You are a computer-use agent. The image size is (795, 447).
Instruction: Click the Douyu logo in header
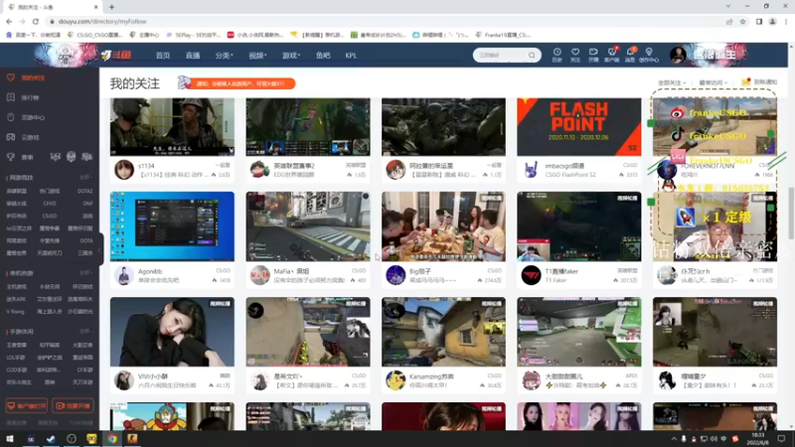pos(116,55)
